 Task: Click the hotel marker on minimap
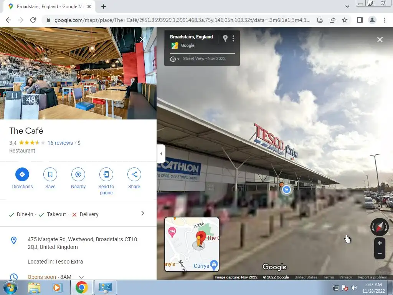tap(172, 232)
